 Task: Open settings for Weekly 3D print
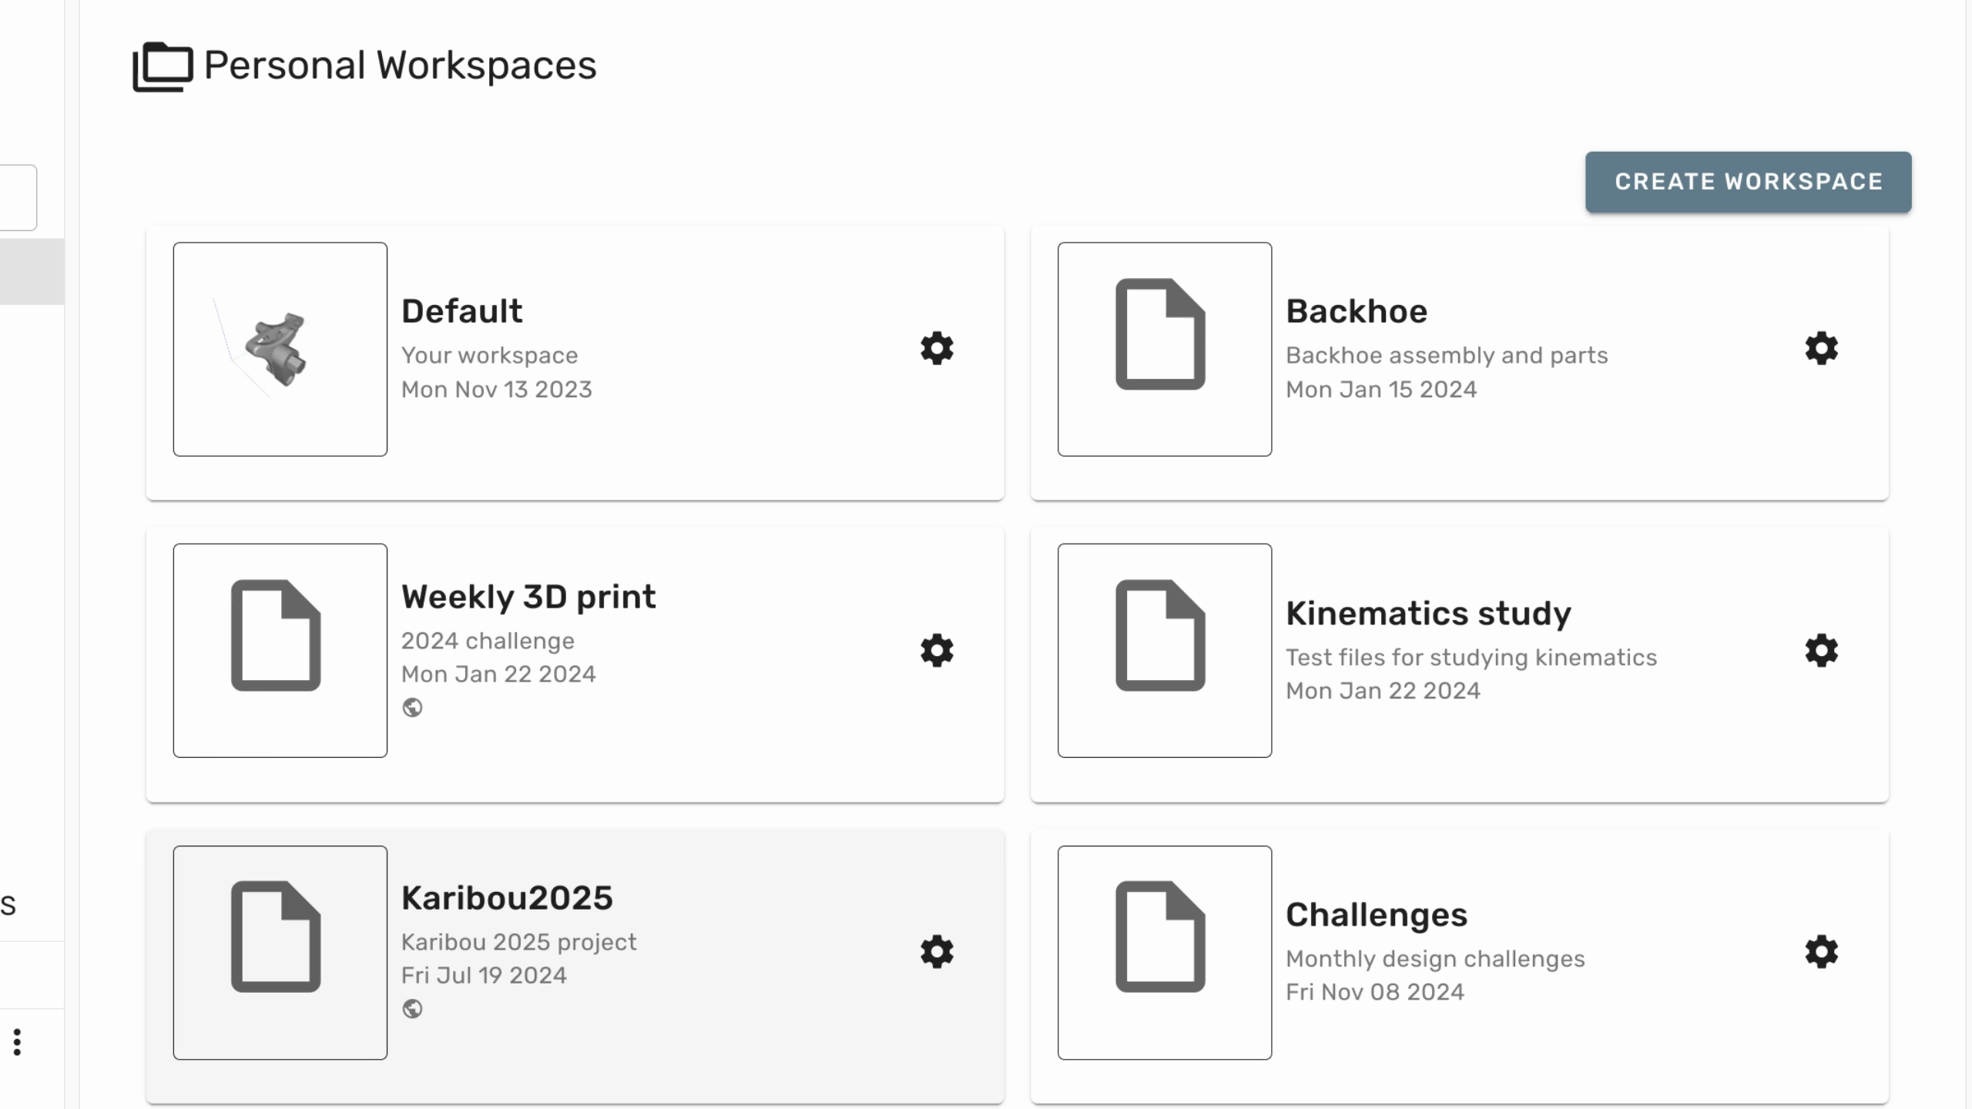[x=936, y=650]
